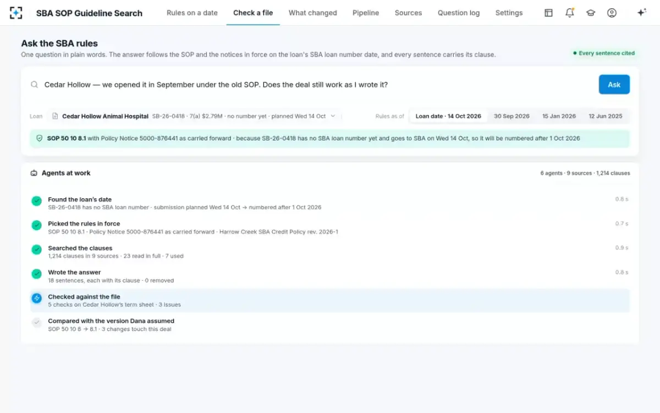Select the Check a file tab
Image resolution: width=660 pixels, height=413 pixels.
253,13
